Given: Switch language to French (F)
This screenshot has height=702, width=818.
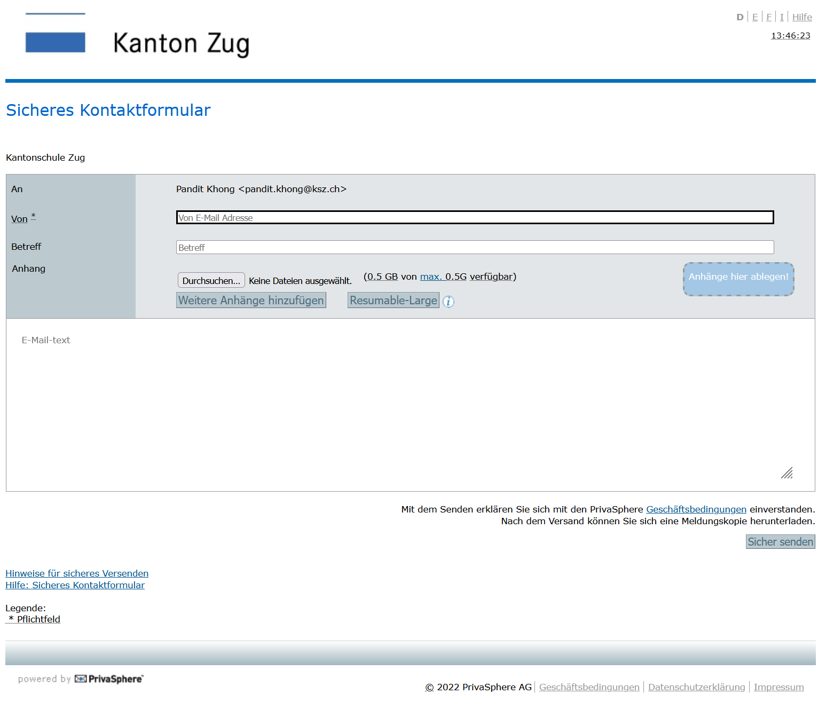Looking at the screenshot, I should coord(769,17).
